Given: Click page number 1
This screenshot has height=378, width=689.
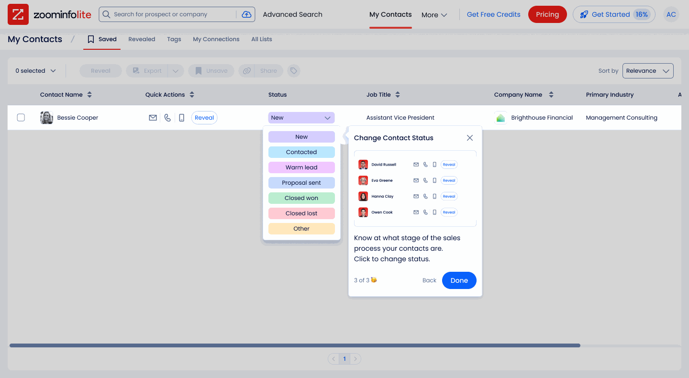Looking at the screenshot, I should point(344,359).
